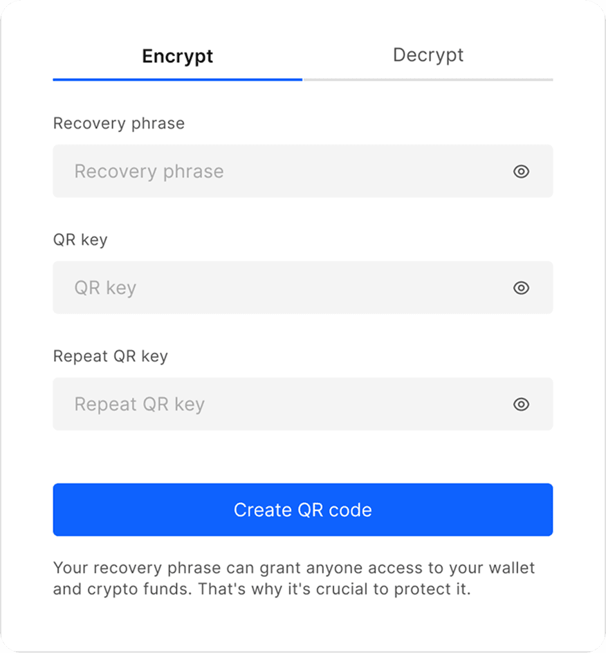The width and height of the screenshot is (606, 653).
Task: Click the blue underline beneath Encrypt
Action: [178, 80]
